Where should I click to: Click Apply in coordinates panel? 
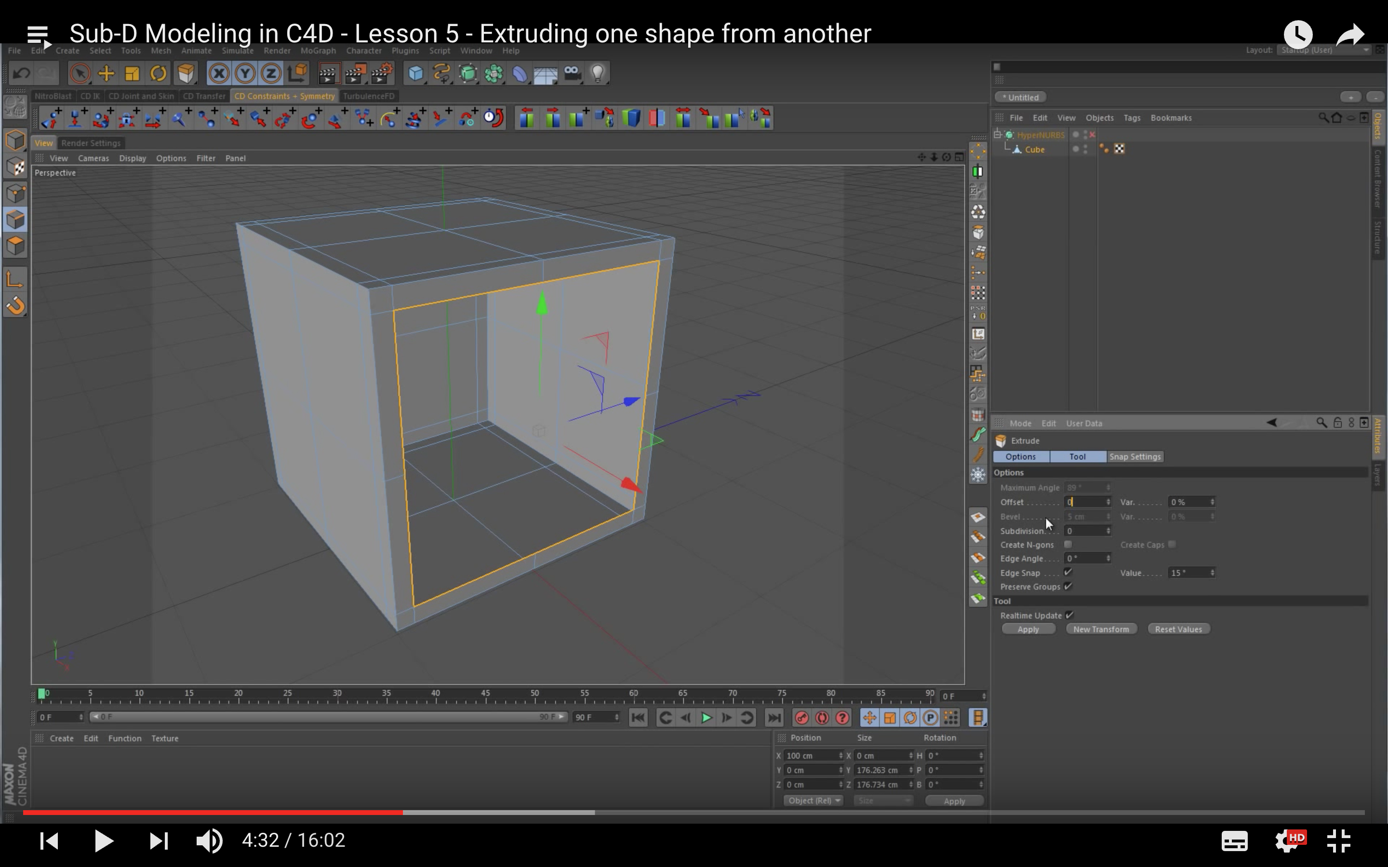click(954, 801)
